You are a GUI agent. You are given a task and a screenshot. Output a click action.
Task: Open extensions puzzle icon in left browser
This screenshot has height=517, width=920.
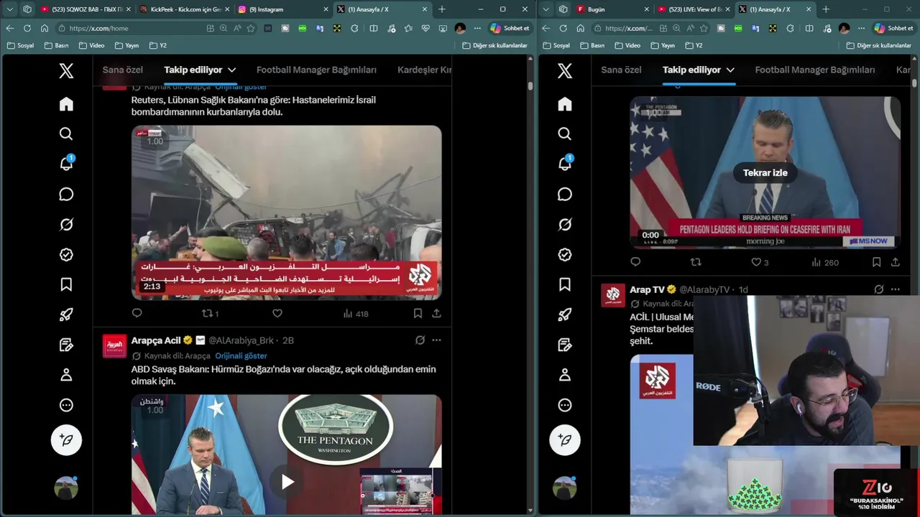click(x=354, y=28)
